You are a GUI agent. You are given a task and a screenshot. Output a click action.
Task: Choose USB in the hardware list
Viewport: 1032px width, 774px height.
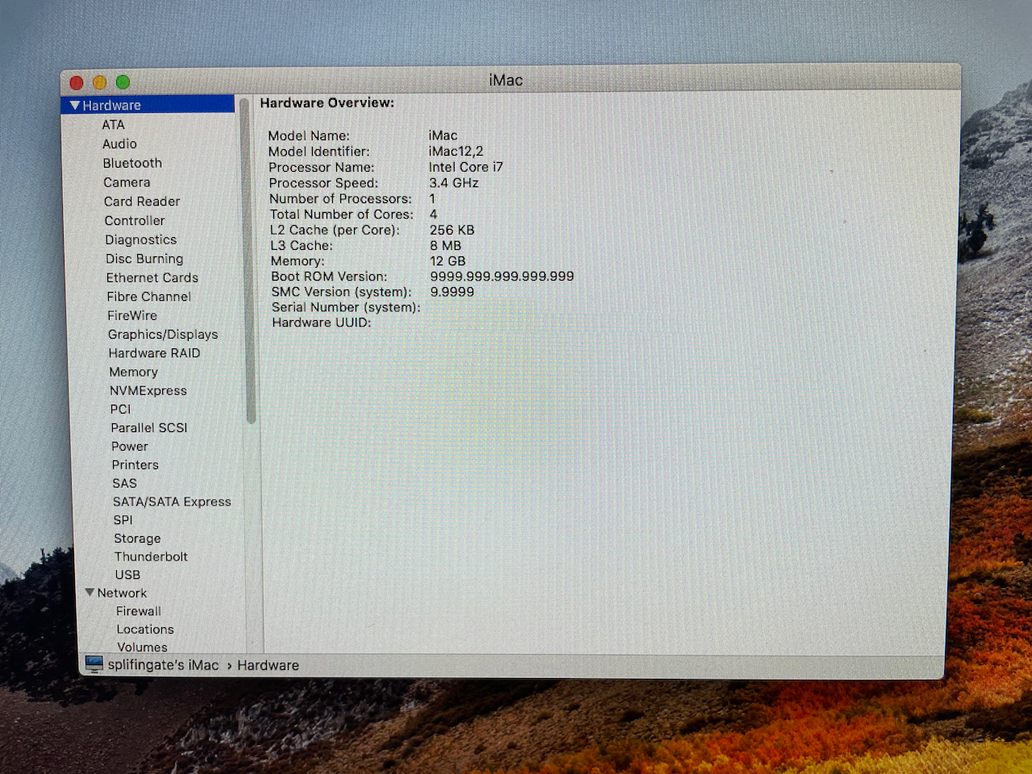127,575
